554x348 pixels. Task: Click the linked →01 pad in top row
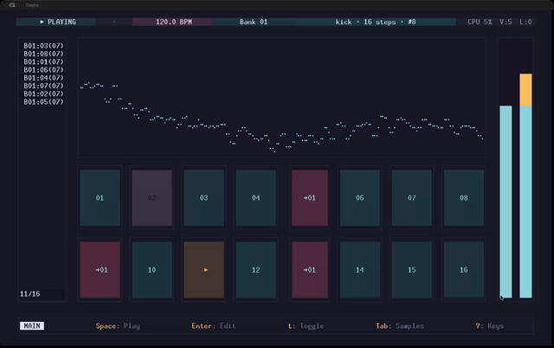(x=310, y=198)
